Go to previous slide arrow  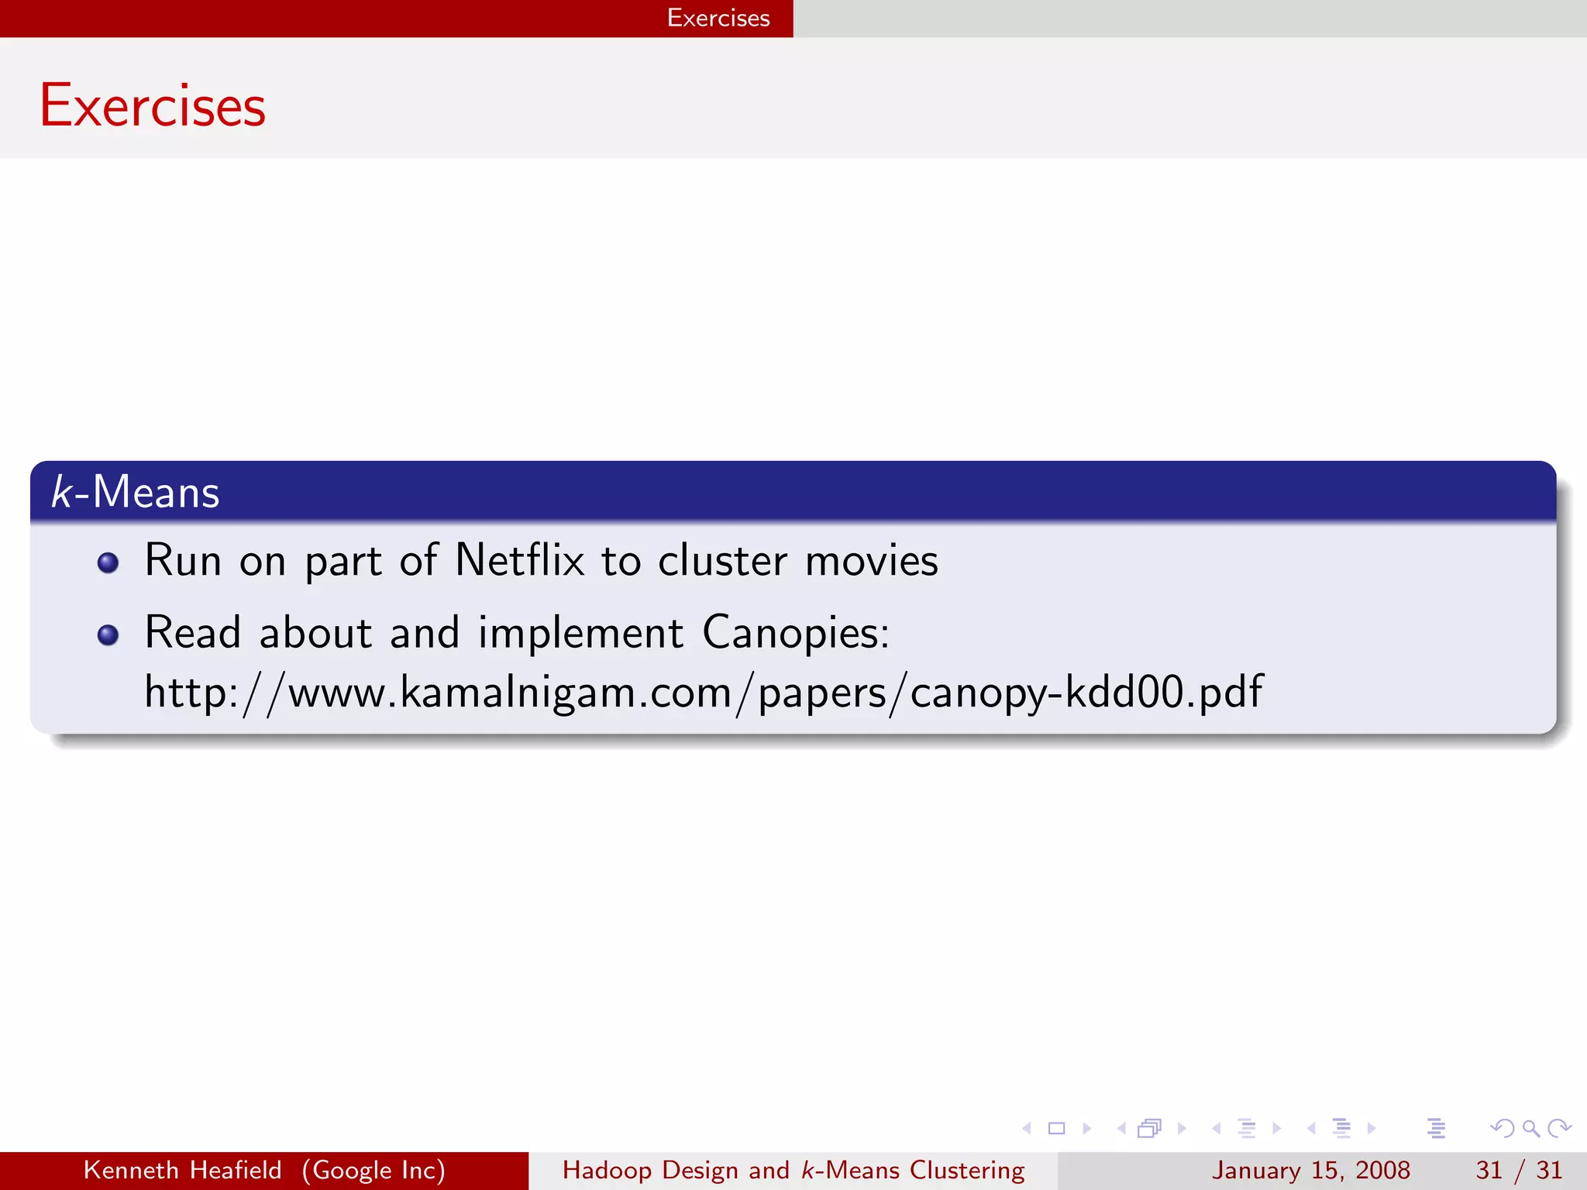pyautogui.click(x=1028, y=1129)
